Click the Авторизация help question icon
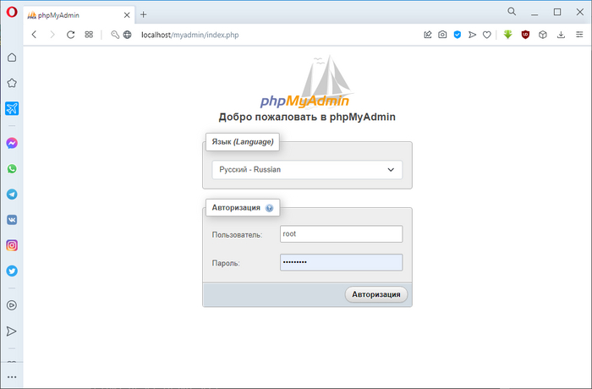Viewport: 592px width, 389px height. pyautogui.click(x=269, y=208)
